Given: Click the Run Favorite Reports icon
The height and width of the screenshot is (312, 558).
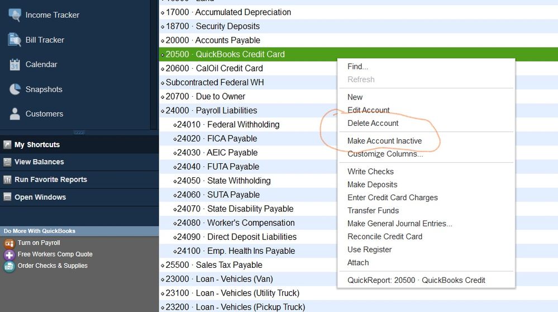Looking at the screenshot, I should coord(7,179).
